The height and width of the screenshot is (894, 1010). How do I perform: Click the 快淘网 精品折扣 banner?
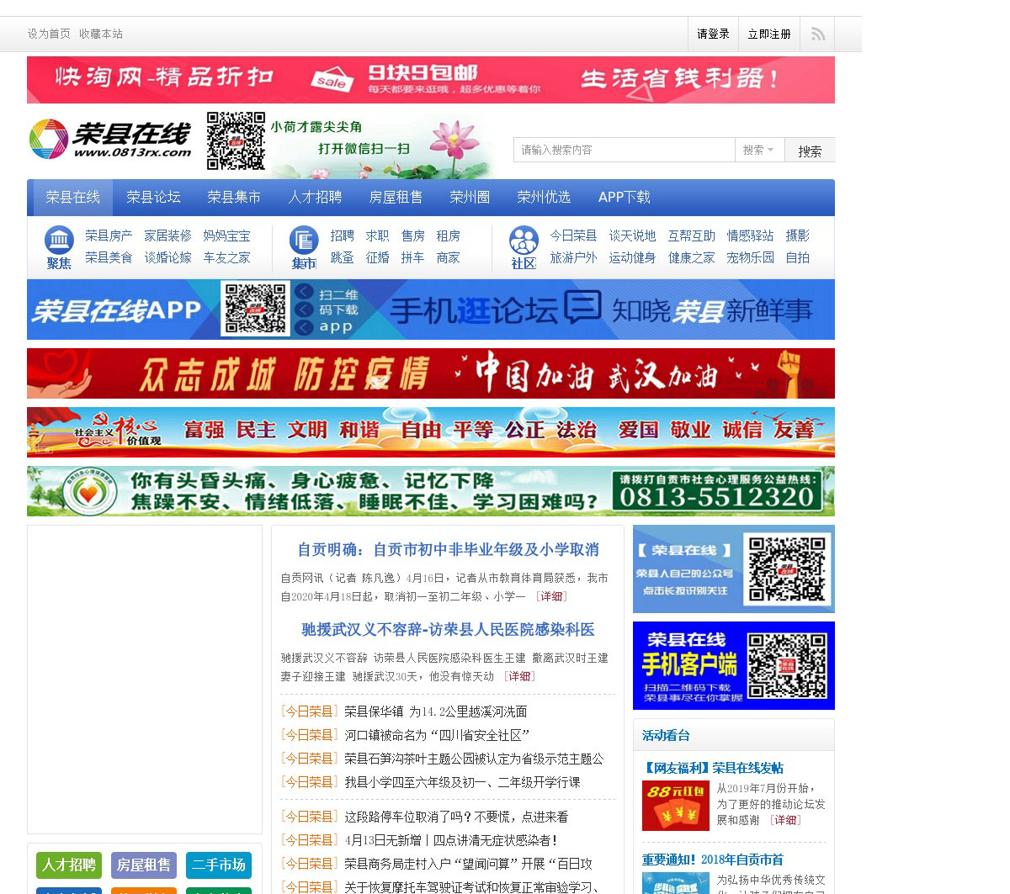coord(431,80)
